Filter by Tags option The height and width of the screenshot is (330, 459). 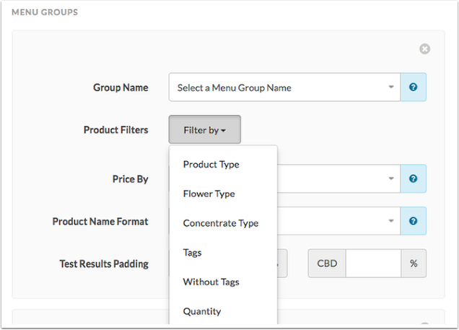[192, 253]
